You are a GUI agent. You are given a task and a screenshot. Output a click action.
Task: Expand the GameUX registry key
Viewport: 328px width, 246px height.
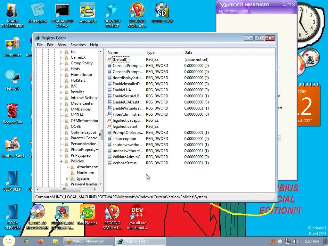[x=61, y=58]
